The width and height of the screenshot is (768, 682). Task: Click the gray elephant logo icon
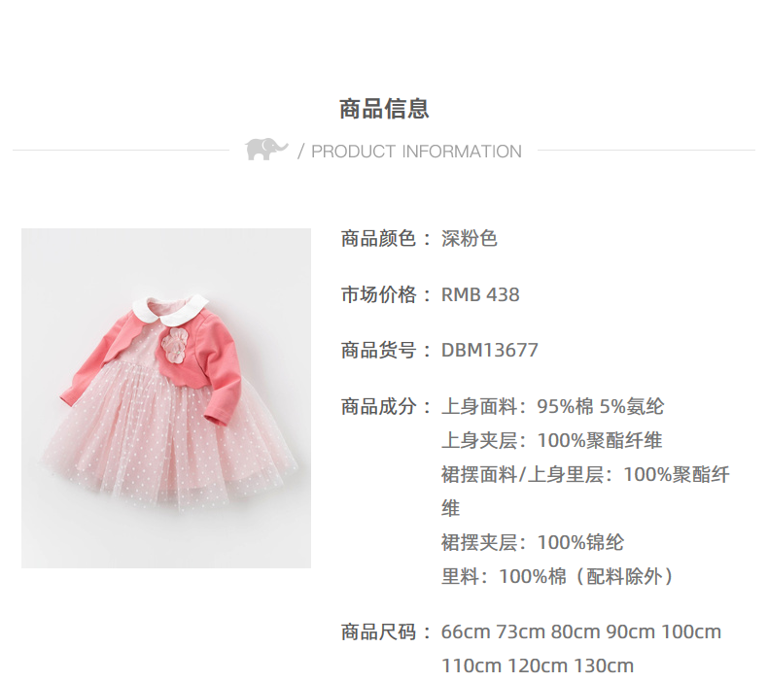coord(266,149)
